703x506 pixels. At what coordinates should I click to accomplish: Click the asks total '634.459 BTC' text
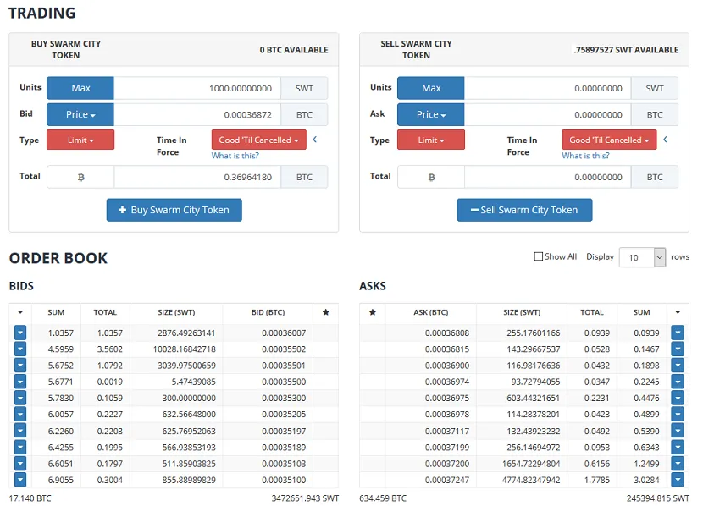pos(383,498)
